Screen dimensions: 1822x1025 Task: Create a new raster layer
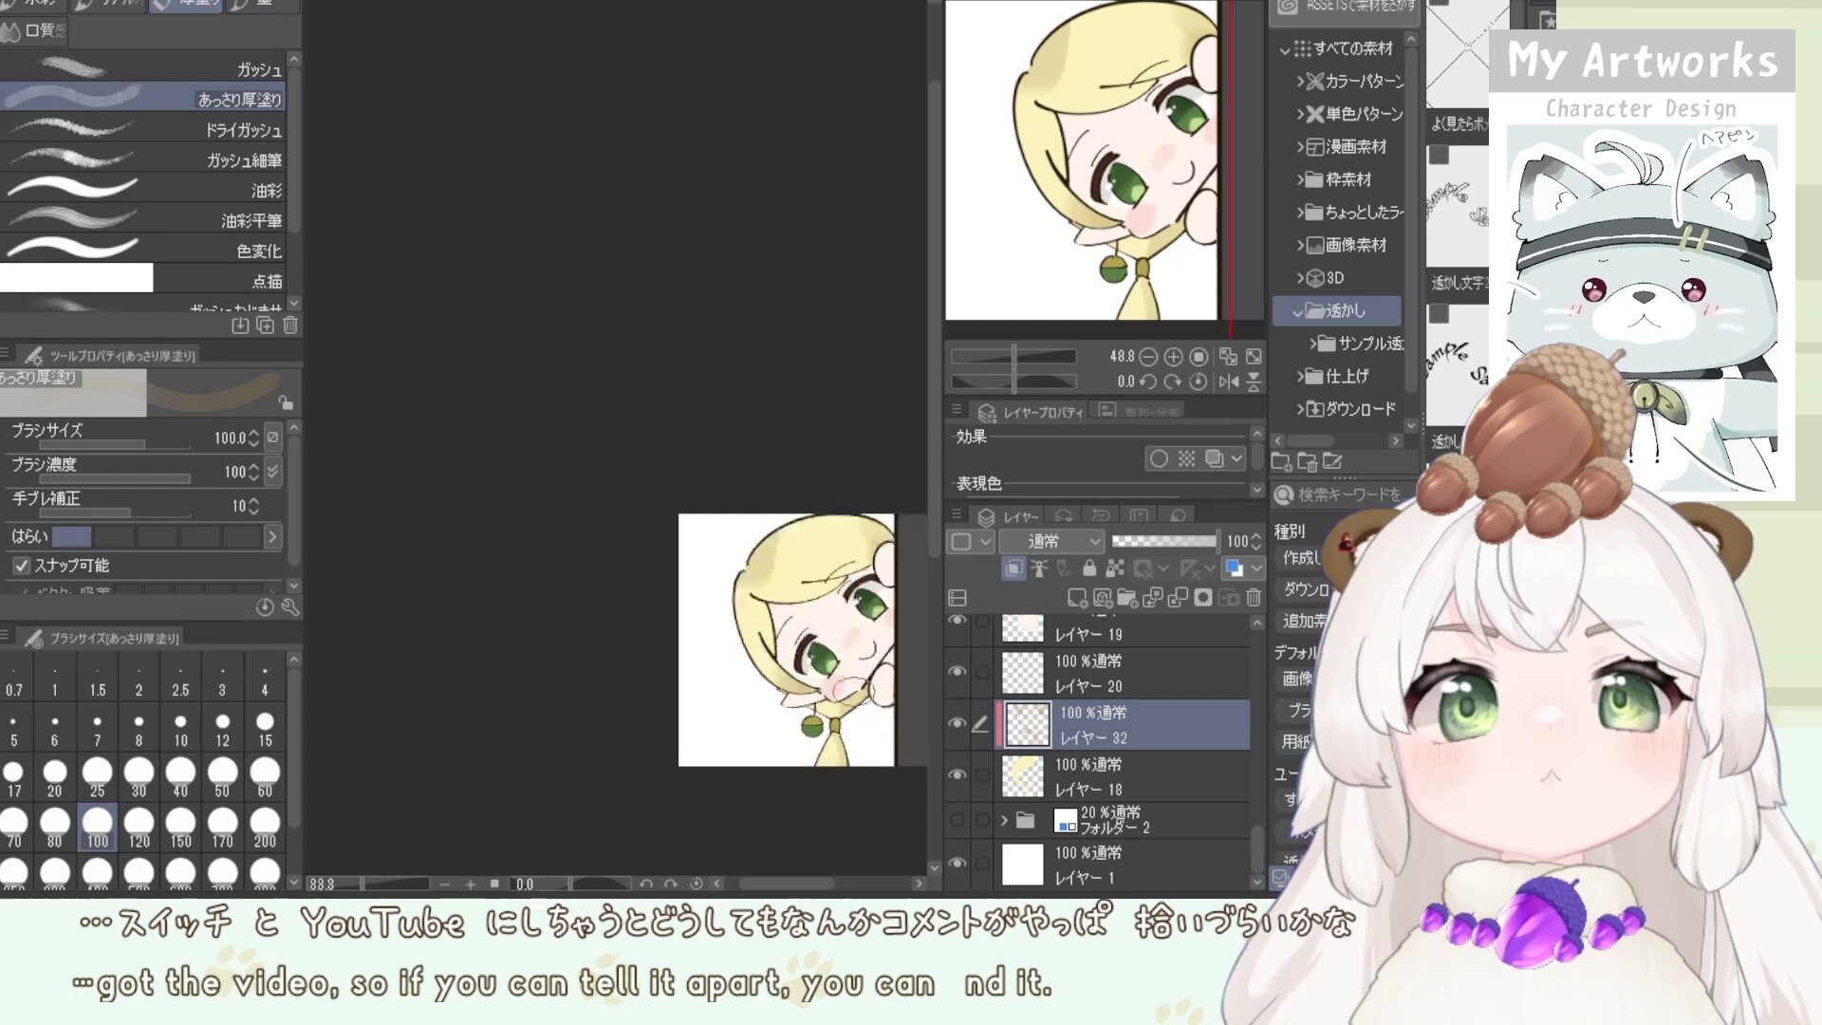click(1077, 597)
